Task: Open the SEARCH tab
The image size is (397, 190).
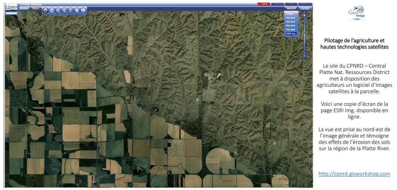Action: click(x=24, y=8)
